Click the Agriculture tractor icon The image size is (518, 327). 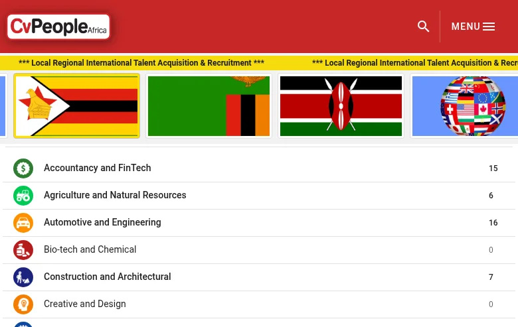23,196
